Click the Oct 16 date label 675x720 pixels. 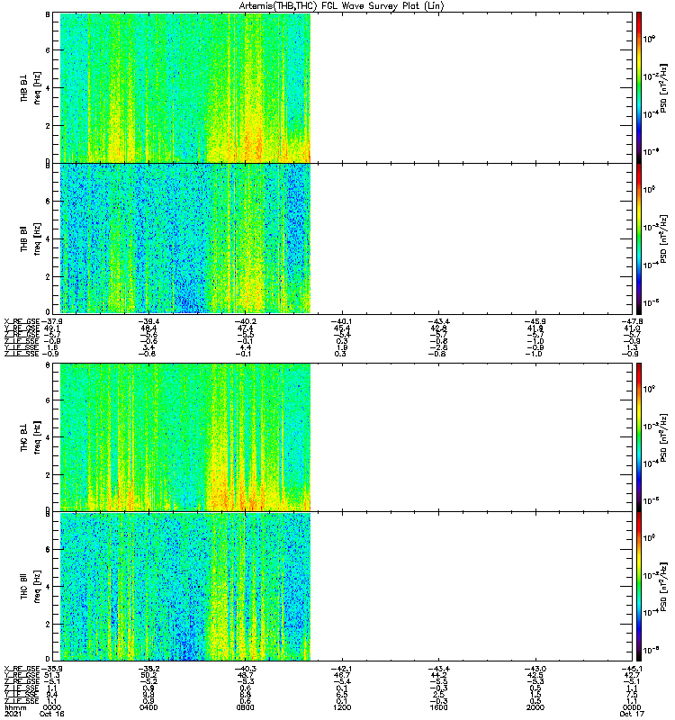click(x=52, y=714)
